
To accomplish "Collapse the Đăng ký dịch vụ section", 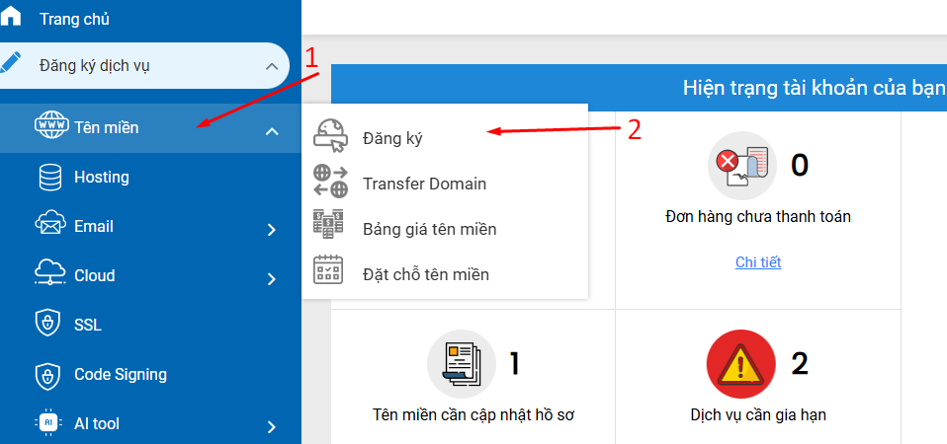I will pos(272,66).
